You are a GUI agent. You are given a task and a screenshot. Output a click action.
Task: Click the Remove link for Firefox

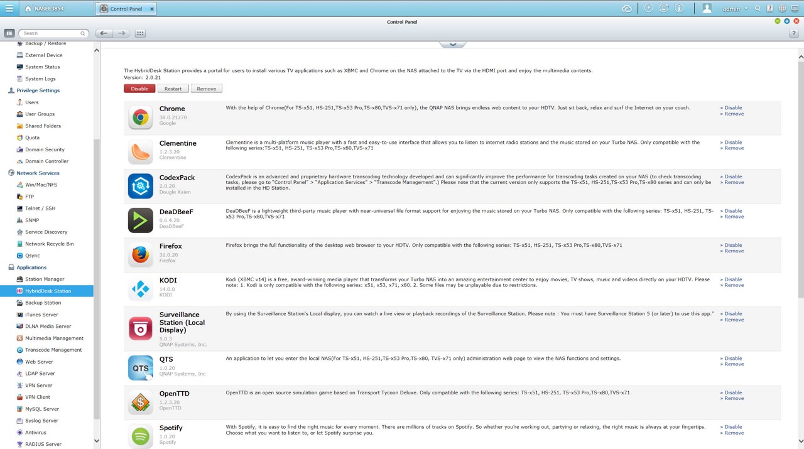click(x=733, y=251)
